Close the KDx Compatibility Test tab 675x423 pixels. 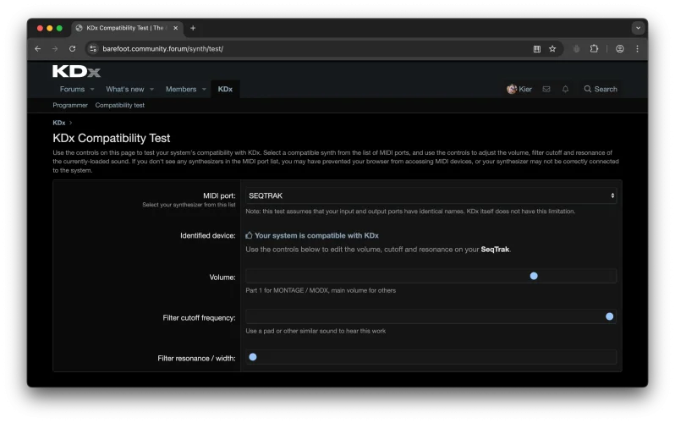[x=176, y=28]
